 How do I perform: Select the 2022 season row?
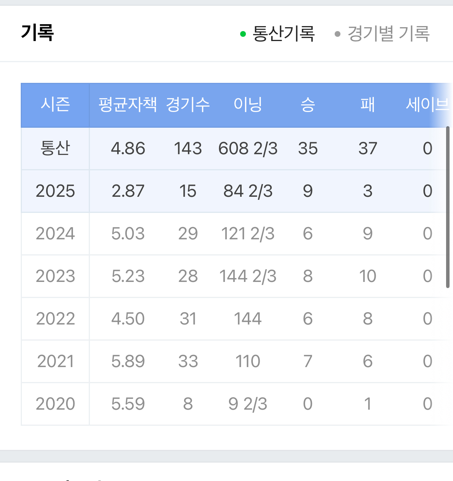point(55,319)
